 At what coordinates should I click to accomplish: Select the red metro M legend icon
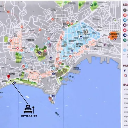[125, 15]
